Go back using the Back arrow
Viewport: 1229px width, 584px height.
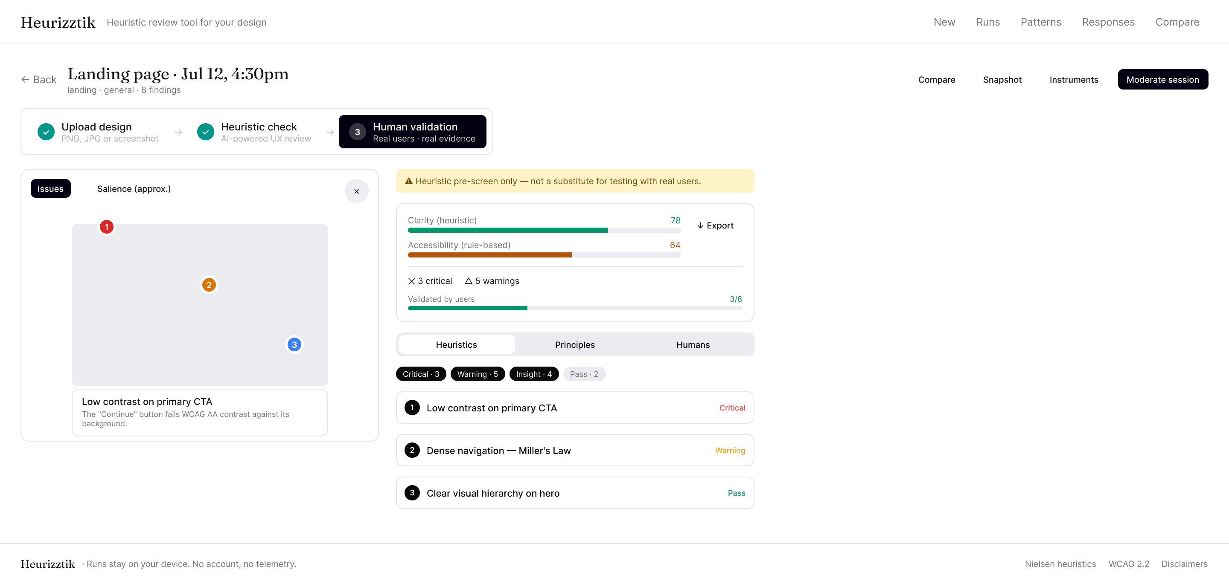39,80
